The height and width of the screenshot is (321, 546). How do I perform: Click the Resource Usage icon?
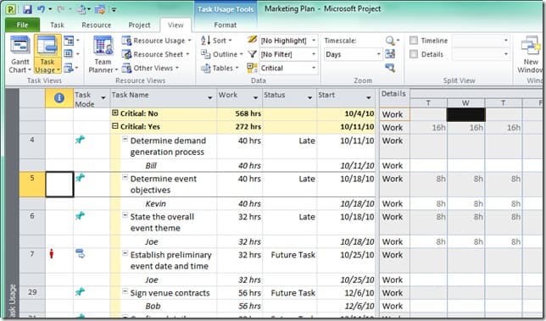(126, 41)
